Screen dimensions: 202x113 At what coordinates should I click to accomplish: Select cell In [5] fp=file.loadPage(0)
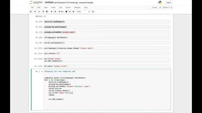click(x=107, y=22)
